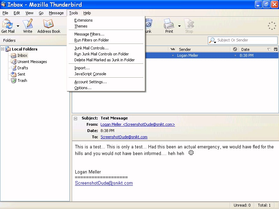Choose Import from the Tools menu

click(x=106, y=68)
